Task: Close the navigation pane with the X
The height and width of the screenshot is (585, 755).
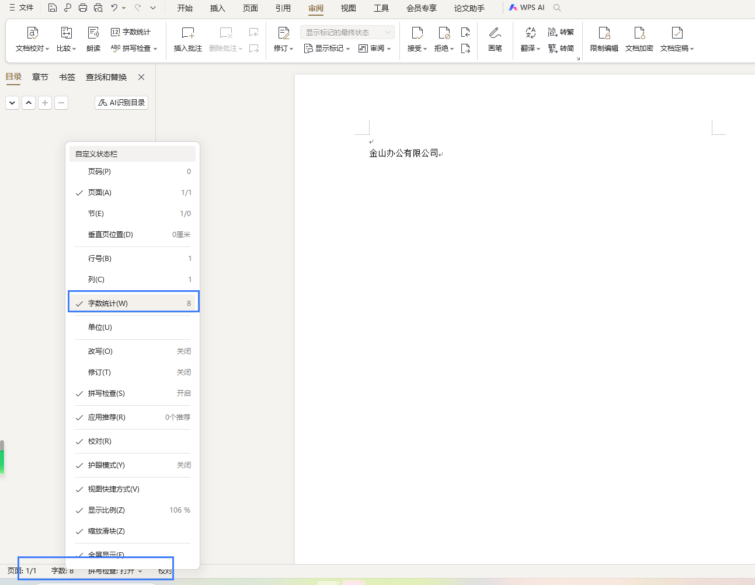Action: [141, 77]
